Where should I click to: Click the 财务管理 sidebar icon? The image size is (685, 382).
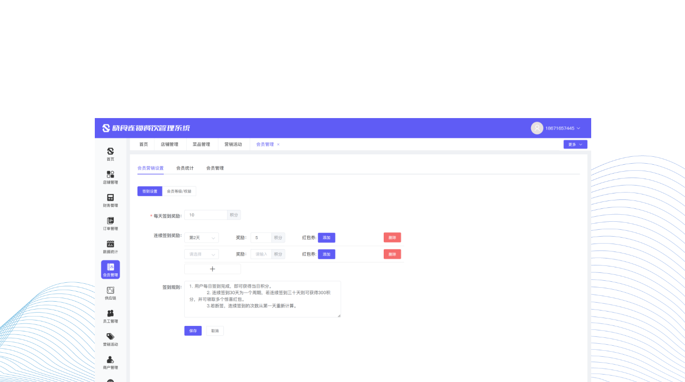[x=110, y=200]
